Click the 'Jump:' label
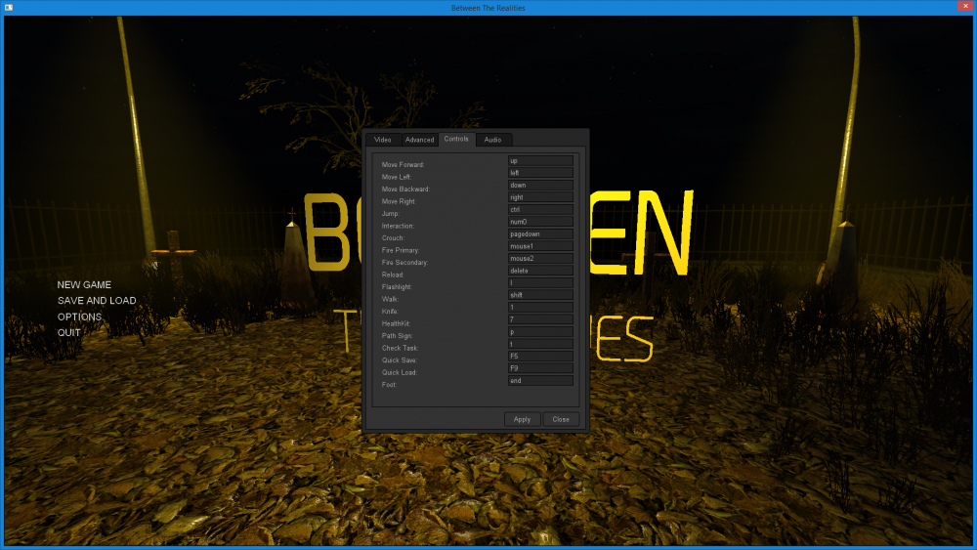This screenshot has height=550, width=977. point(391,214)
